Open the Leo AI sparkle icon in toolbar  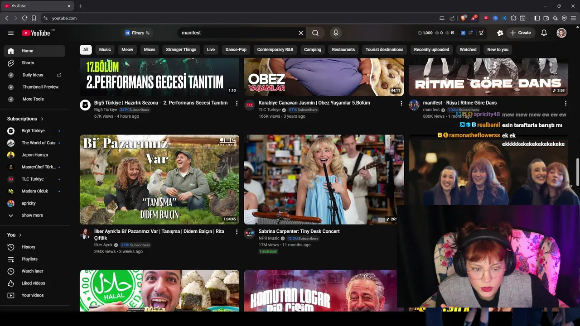tap(555, 18)
